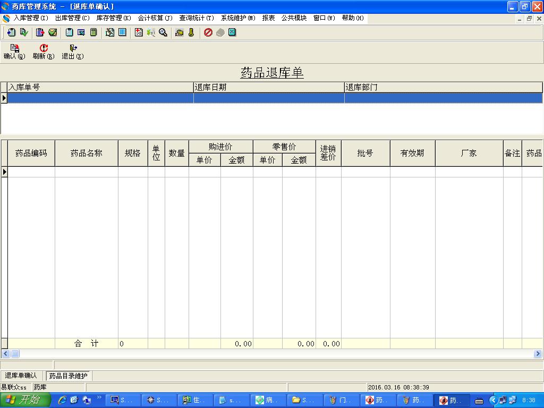Screen dimensions: 544x408
Task: Click the keyboard icon in system tray
Action: [x=479, y=401]
